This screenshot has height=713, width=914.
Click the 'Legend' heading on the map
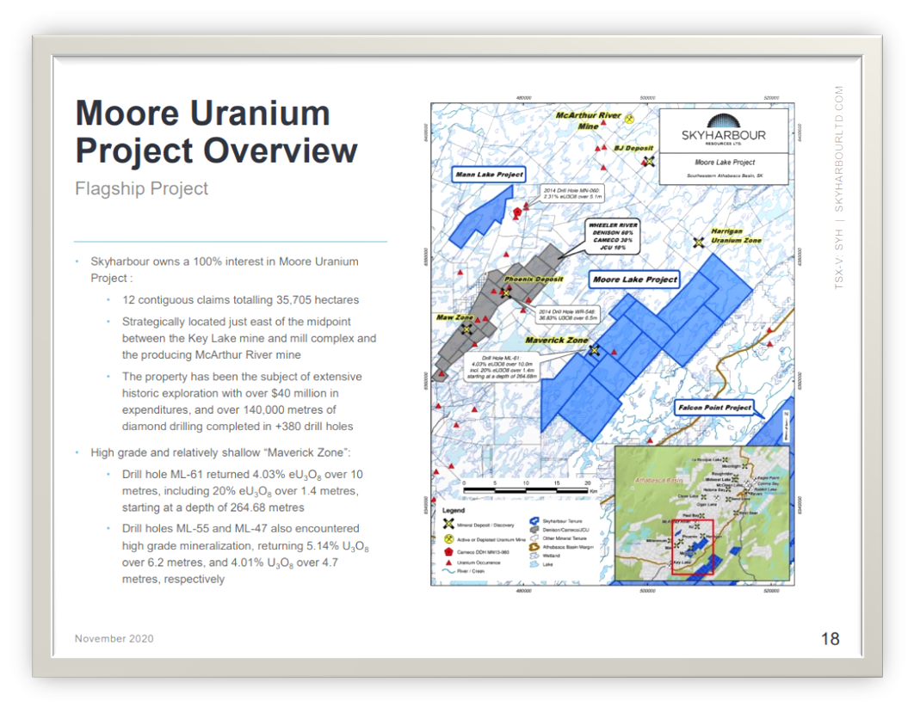coord(454,510)
